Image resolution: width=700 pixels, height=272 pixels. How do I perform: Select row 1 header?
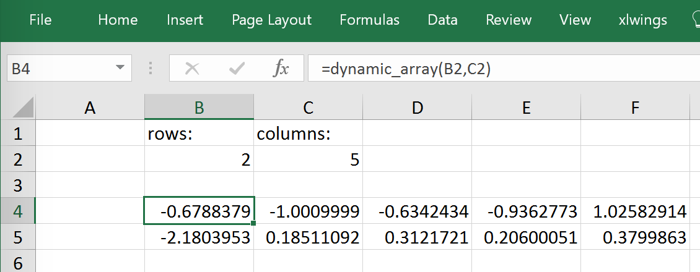click(18, 133)
